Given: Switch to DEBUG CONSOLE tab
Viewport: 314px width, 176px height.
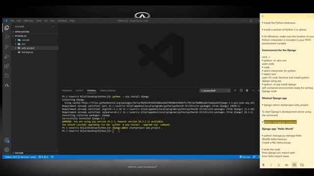Looking at the screenshot, I should point(108,90).
